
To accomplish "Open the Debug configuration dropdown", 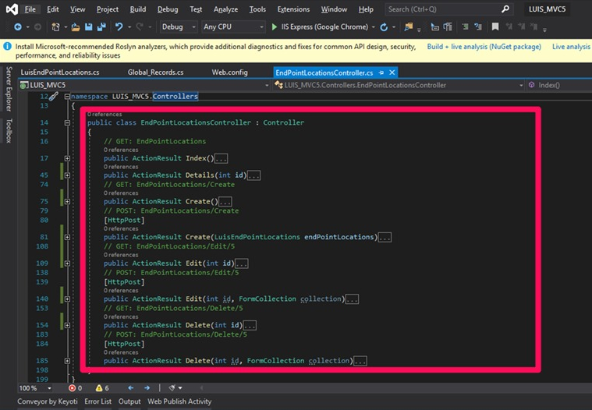I will [177, 27].
